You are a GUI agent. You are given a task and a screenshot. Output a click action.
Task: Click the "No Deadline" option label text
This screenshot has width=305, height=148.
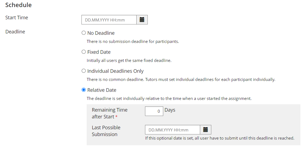coord(101,33)
